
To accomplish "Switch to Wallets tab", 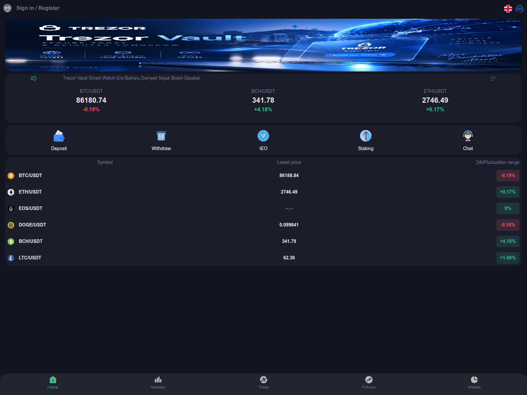I will (474, 382).
